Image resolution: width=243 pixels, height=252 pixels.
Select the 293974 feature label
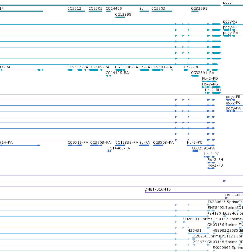tap(200, 242)
